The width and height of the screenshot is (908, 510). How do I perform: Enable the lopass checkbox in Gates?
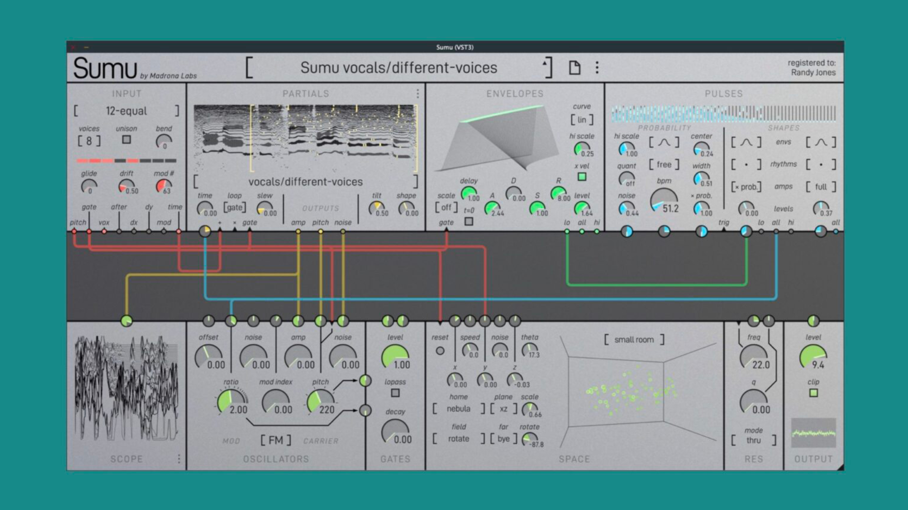[395, 392]
